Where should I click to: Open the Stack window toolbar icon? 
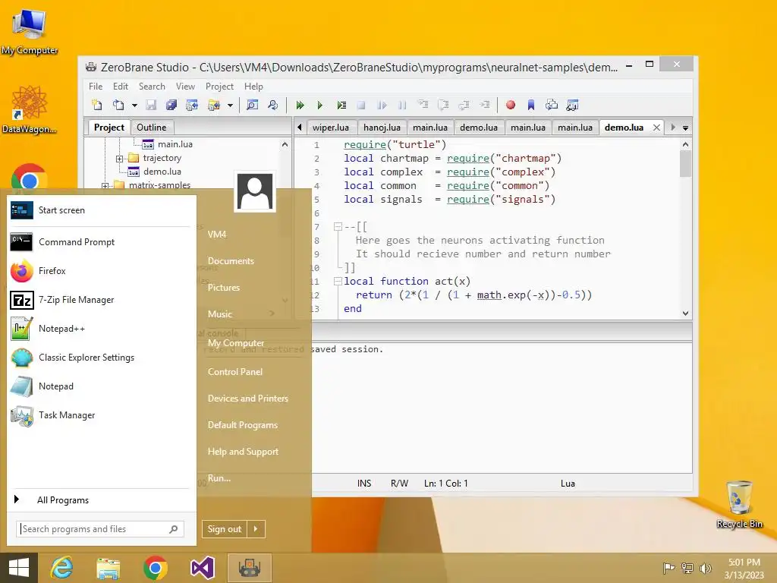coord(552,105)
